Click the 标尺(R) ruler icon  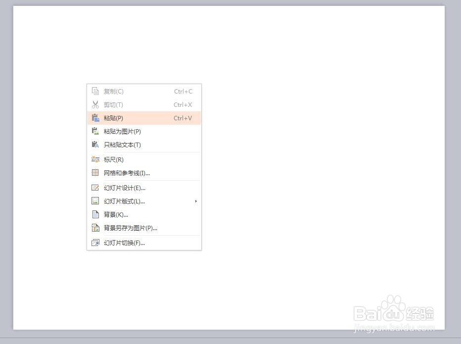(x=95, y=159)
